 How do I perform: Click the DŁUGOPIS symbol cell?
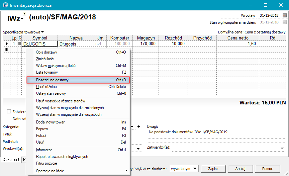39,44
